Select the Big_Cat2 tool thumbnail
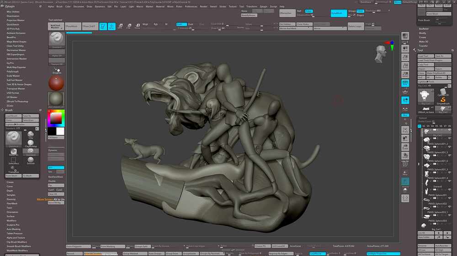 coord(443,109)
